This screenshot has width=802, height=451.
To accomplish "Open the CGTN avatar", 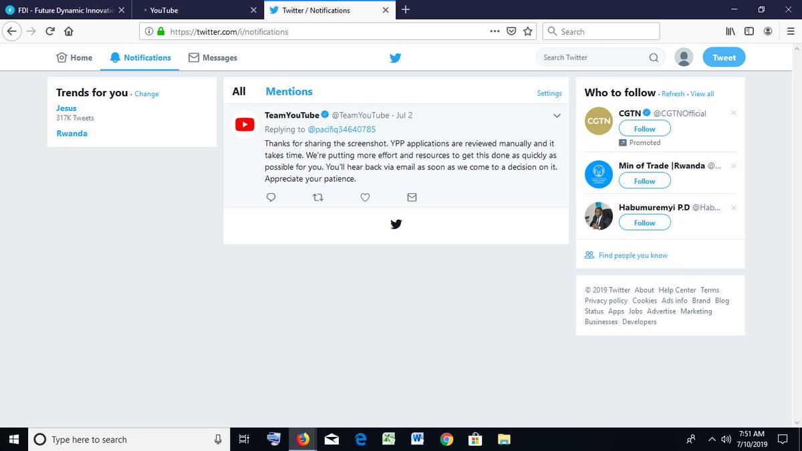I will coord(598,122).
